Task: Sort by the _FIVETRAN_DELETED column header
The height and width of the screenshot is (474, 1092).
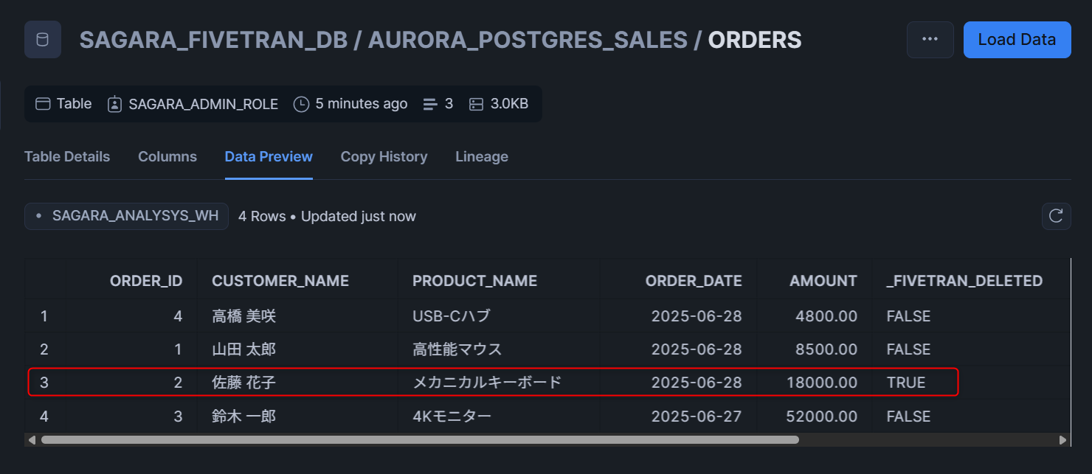Action: [x=964, y=281]
